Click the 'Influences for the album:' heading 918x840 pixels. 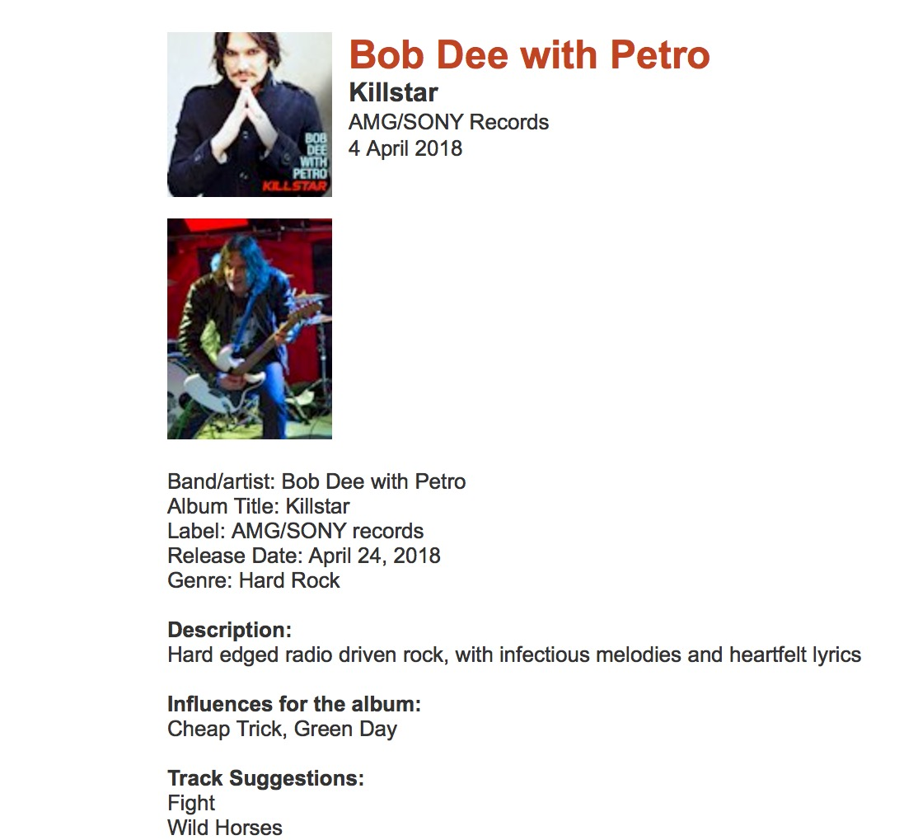coord(294,705)
